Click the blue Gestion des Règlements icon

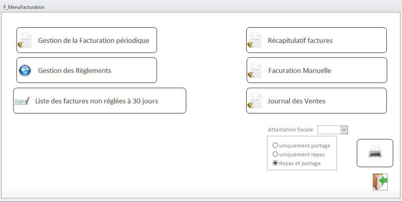click(25, 71)
